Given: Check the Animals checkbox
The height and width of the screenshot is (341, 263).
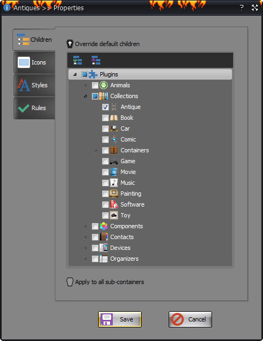Looking at the screenshot, I should (95, 85).
